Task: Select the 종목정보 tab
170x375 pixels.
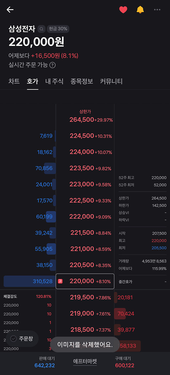Action: pos(82,82)
